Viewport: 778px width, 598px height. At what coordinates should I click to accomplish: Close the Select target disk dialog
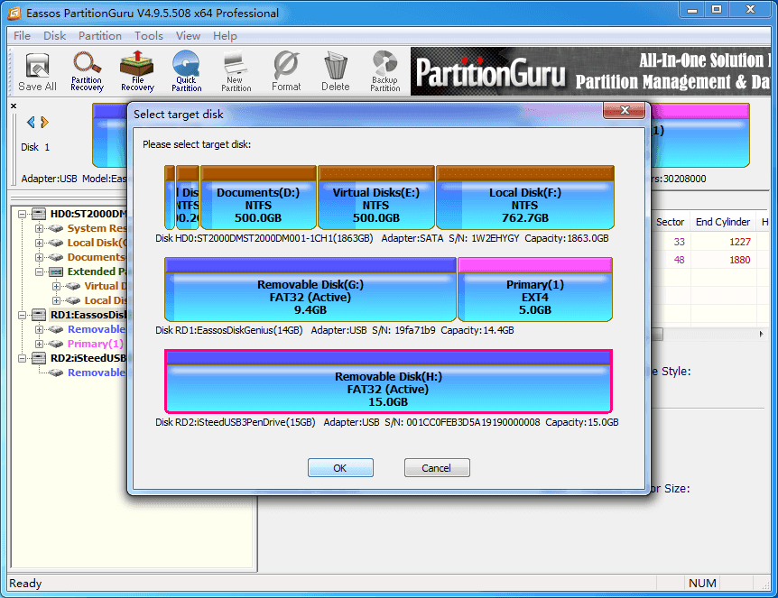click(625, 110)
